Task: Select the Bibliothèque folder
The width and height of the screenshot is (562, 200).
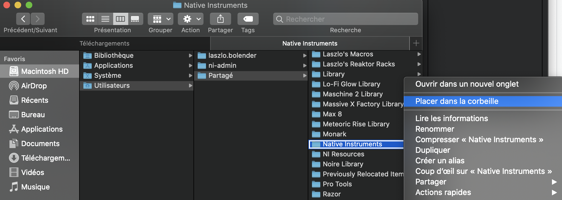Action: point(137,56)
